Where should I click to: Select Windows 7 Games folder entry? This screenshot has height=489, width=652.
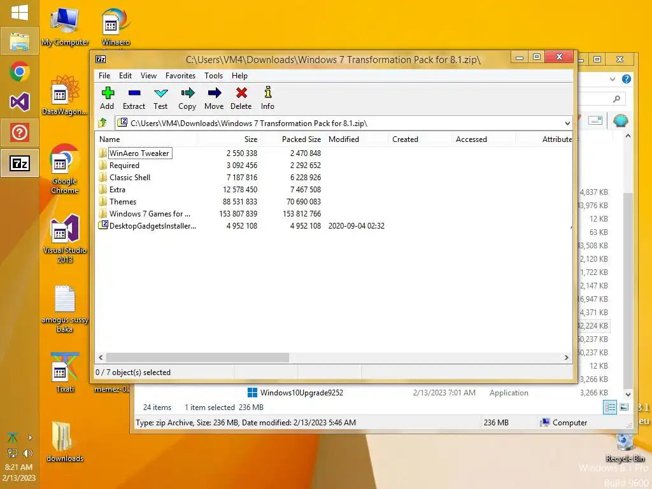[150, 213]
